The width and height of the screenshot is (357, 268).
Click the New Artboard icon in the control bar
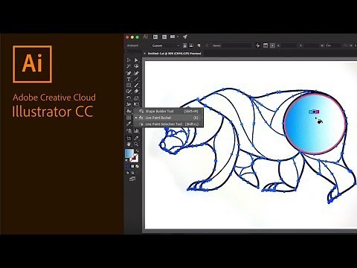click(x=199, y=45)
